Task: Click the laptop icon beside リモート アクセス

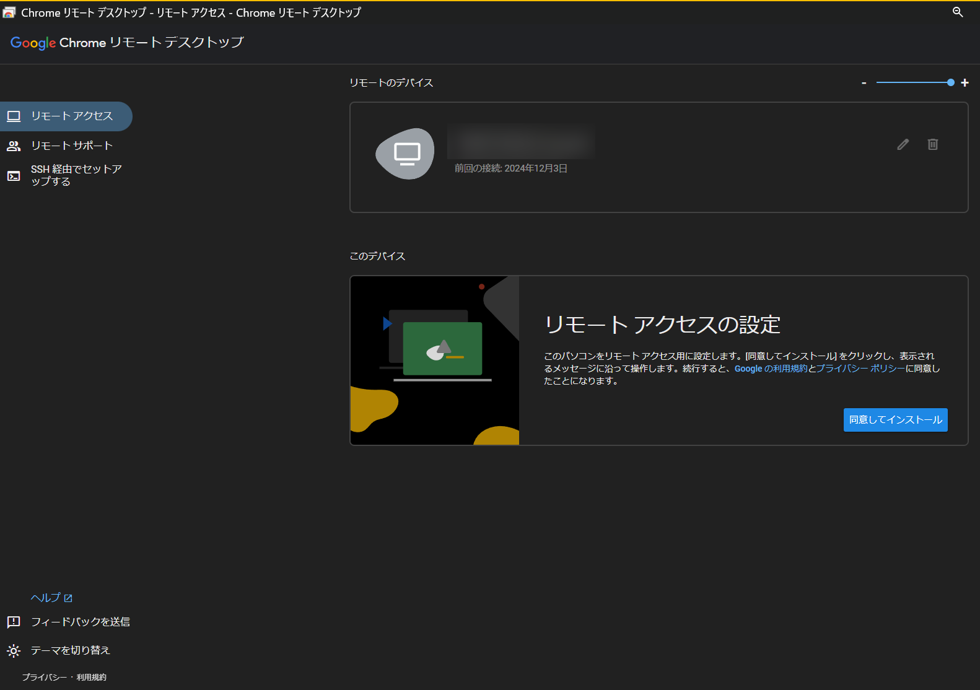Action: coord(14,116)
